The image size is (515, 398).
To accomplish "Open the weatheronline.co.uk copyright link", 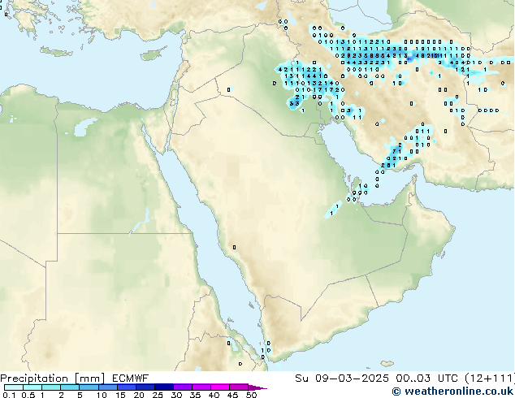I will [452, 392].
